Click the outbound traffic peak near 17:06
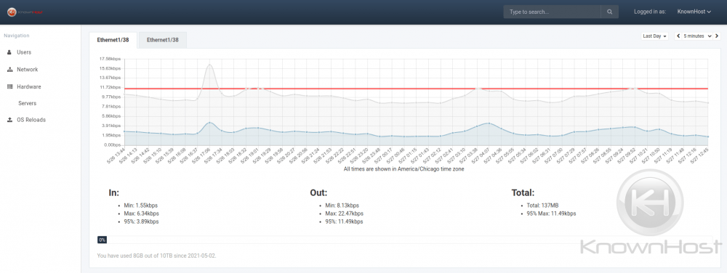Screen dimensions: 727x273 pyautogui.click(x=209, y=65)
